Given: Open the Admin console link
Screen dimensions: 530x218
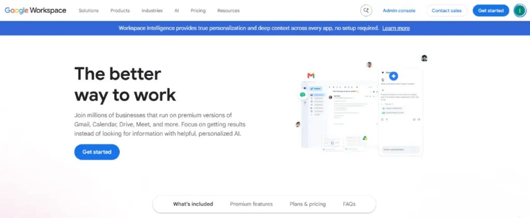Looking at the screenshot, I should click(399, 10).
